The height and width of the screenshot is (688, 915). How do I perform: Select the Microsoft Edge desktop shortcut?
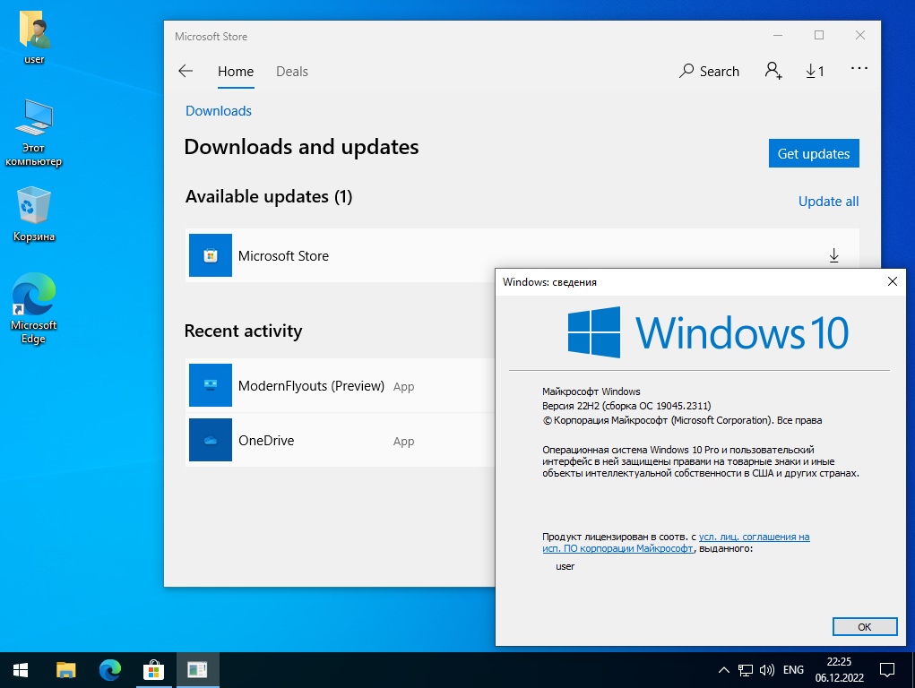[34, 308]
